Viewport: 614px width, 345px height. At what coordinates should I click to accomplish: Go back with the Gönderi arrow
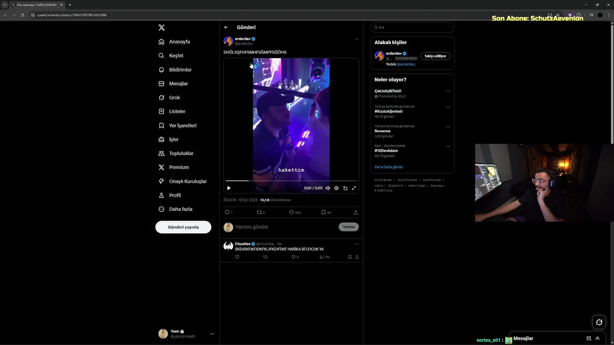(x=226, y=27)
